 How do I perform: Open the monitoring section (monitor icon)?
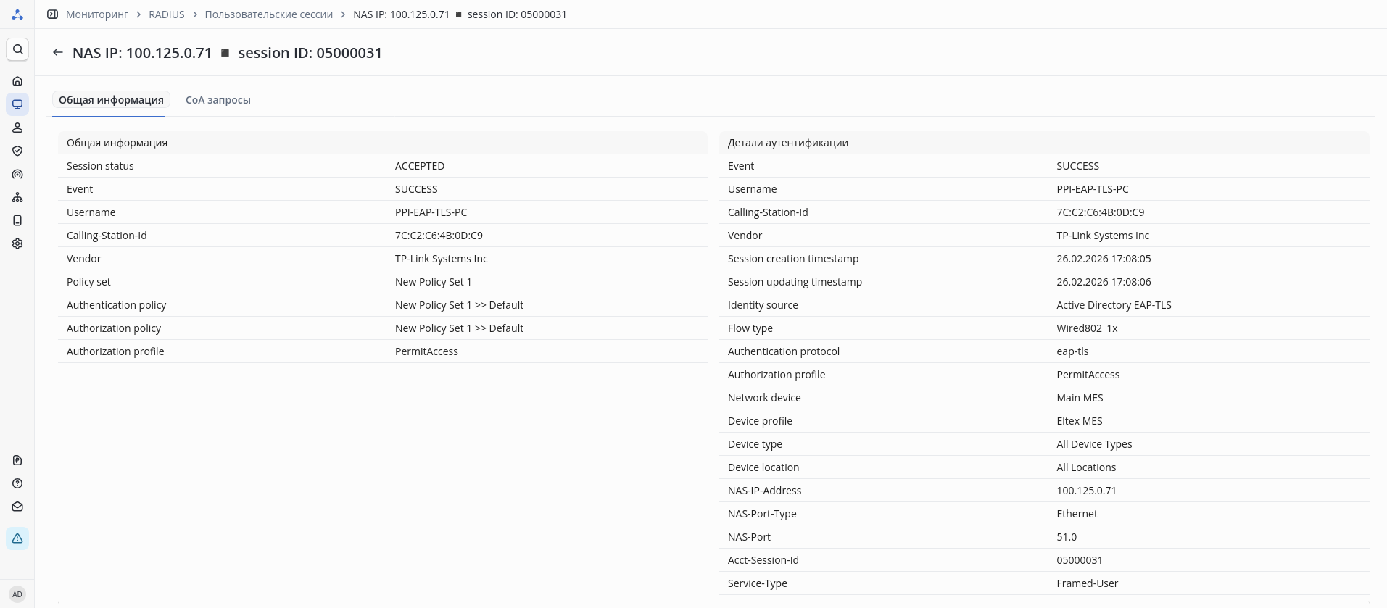tap(17, 104)
